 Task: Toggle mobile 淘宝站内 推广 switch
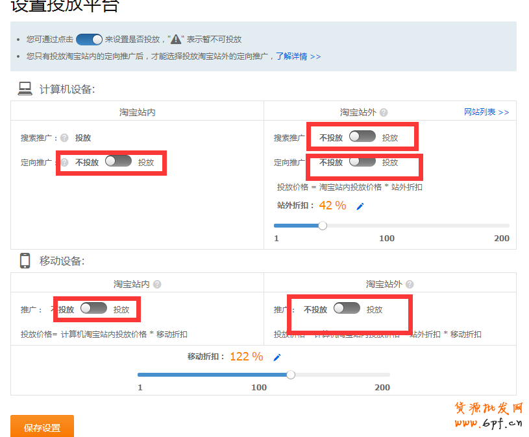coord(93,309)
